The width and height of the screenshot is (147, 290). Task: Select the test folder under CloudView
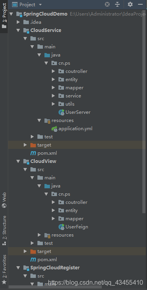(48, 243)
